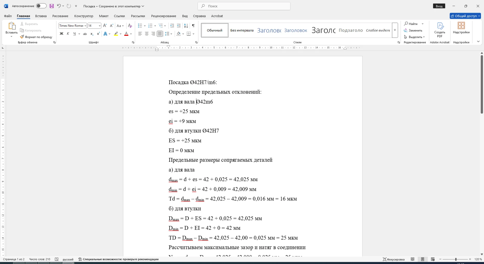Click the red font color button
484x264 pixels.
127,34
